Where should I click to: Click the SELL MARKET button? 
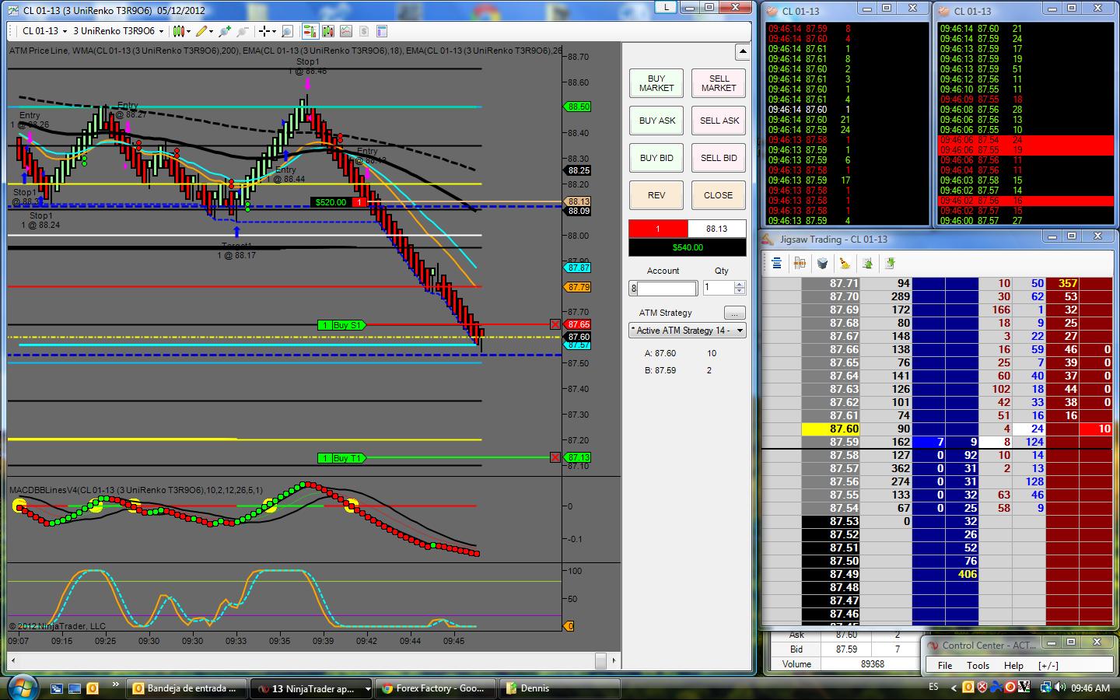pyautogui.click(x=719, y=83)
